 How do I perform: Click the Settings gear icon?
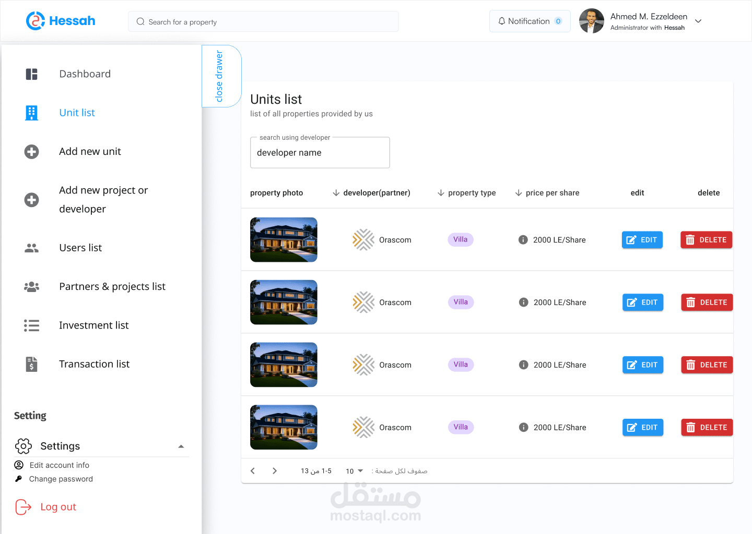pyautogui.click(x=23, y=446)
